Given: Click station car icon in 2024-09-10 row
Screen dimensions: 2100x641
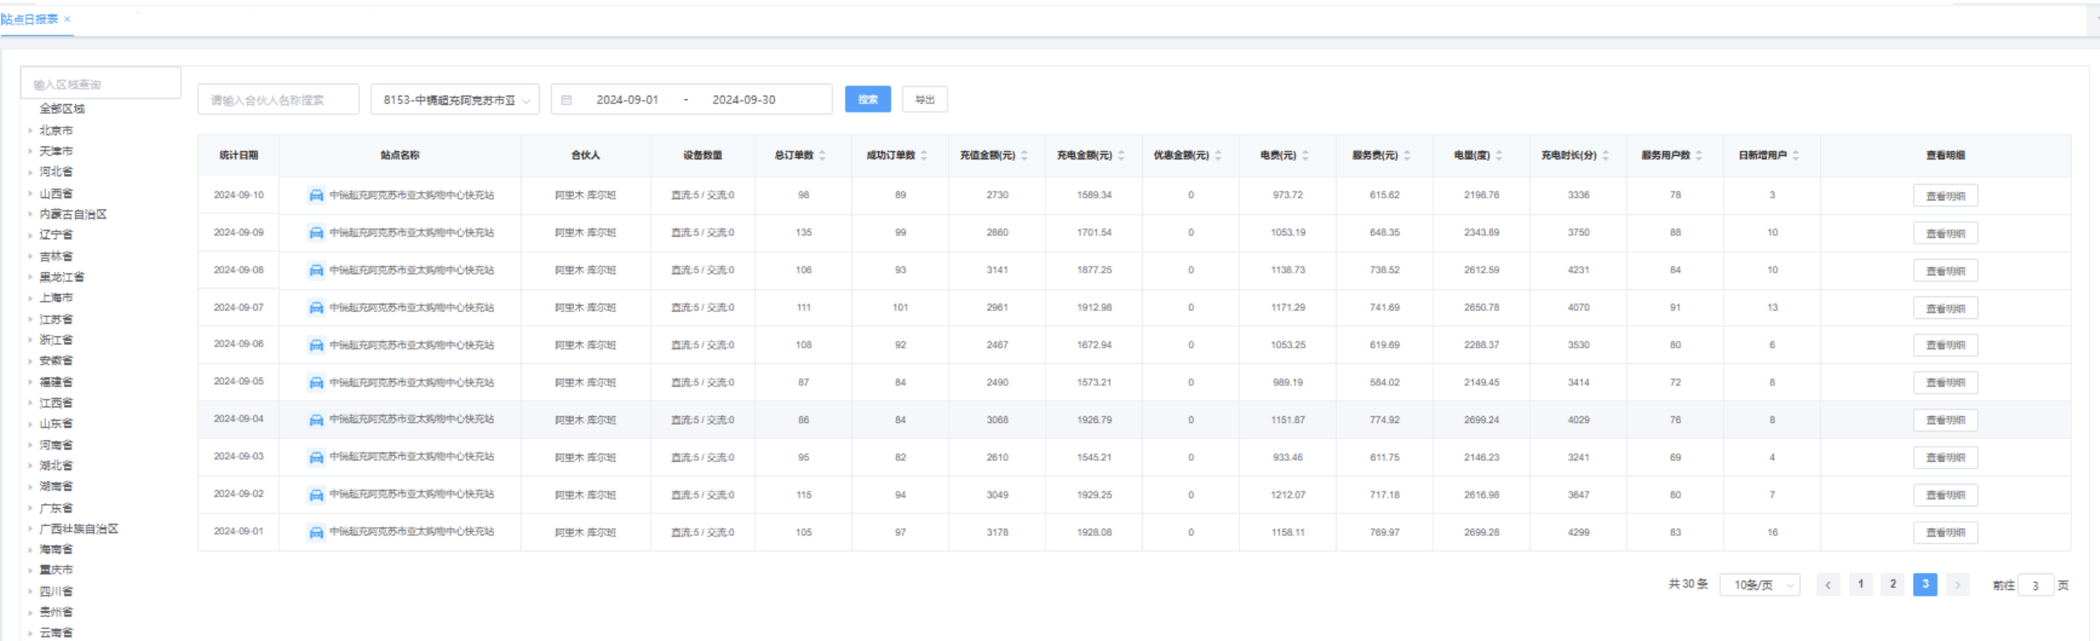Looking at the screenshot, I should pos(316,195).
